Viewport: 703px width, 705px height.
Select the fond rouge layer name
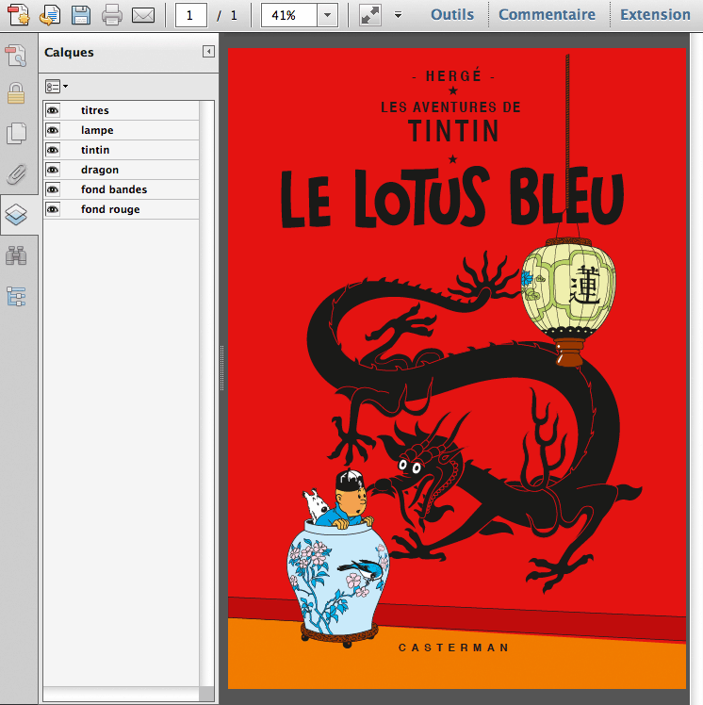click(110, 209)
